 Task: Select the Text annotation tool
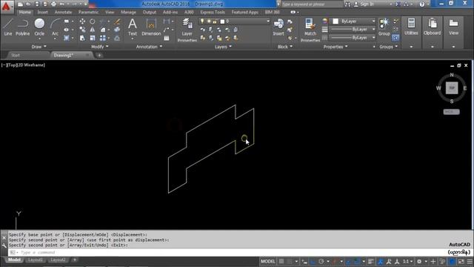pyautogui.click(x=133, y=27)
